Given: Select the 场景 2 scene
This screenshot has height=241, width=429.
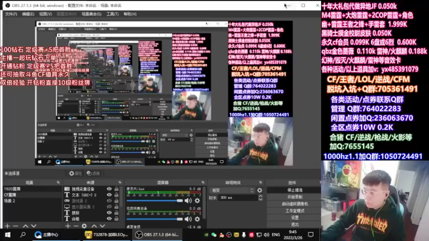Looking at the screenshot, I should pyautogui.click(x=32, y=201).
